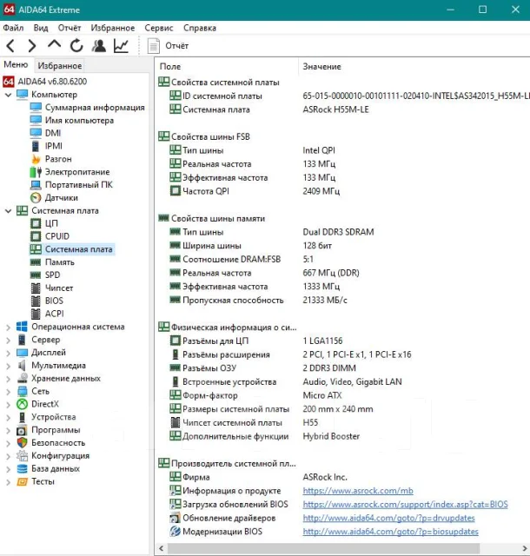Collapse the Системная плата parent node
Viewport: 530px width, 556px height.
pos(8,210)
